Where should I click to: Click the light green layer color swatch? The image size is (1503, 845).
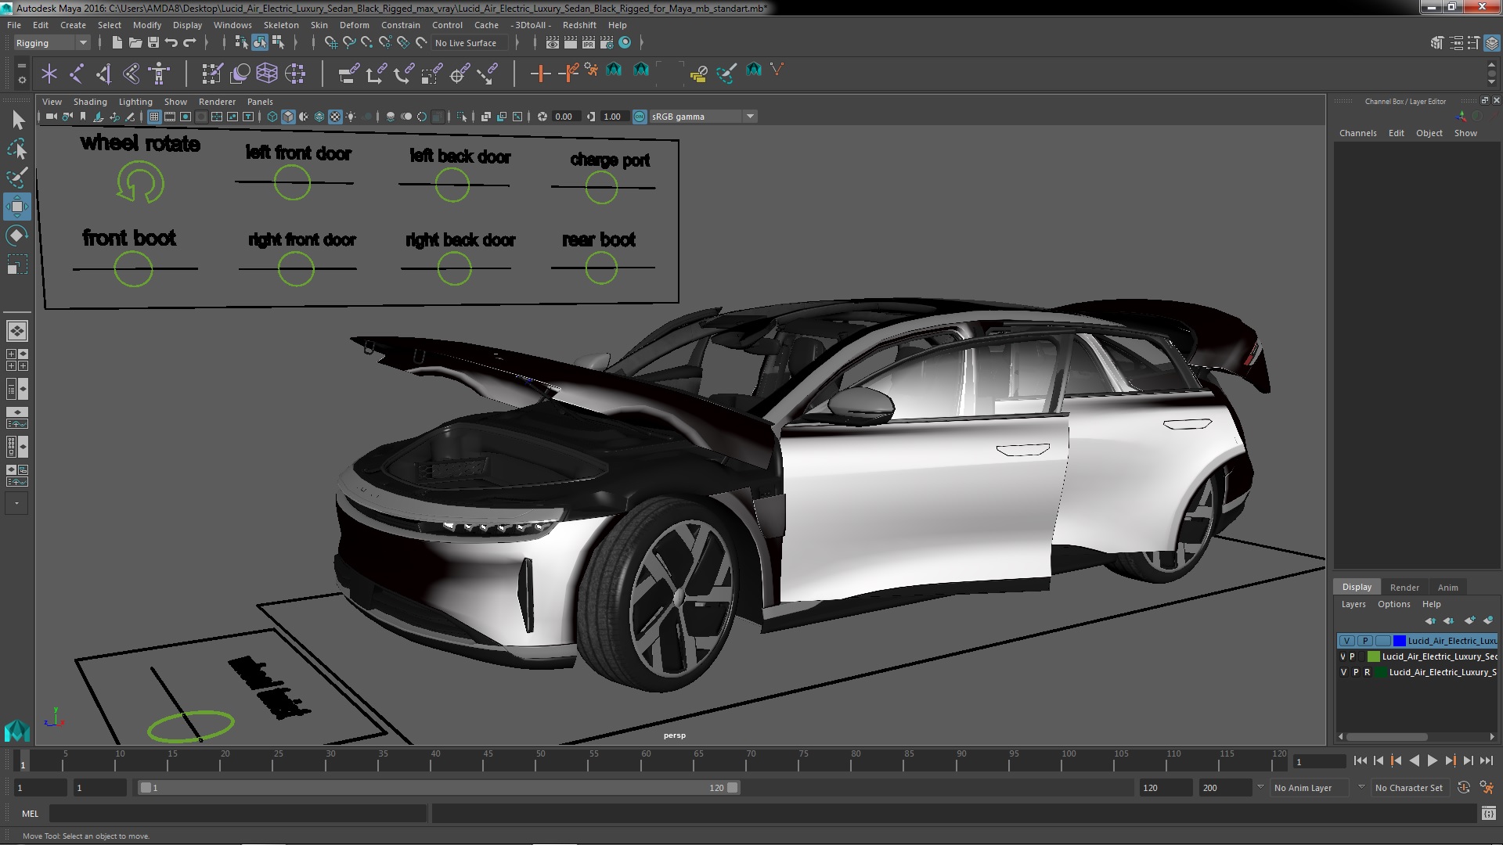1374,656
